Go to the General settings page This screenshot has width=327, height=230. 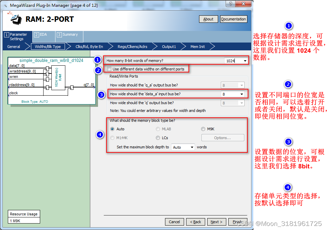pos(14,47)
